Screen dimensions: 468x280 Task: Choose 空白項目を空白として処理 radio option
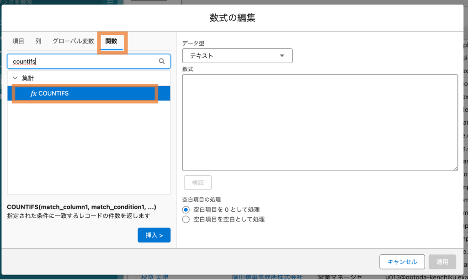pyautogui.click(x=186, y=219)
